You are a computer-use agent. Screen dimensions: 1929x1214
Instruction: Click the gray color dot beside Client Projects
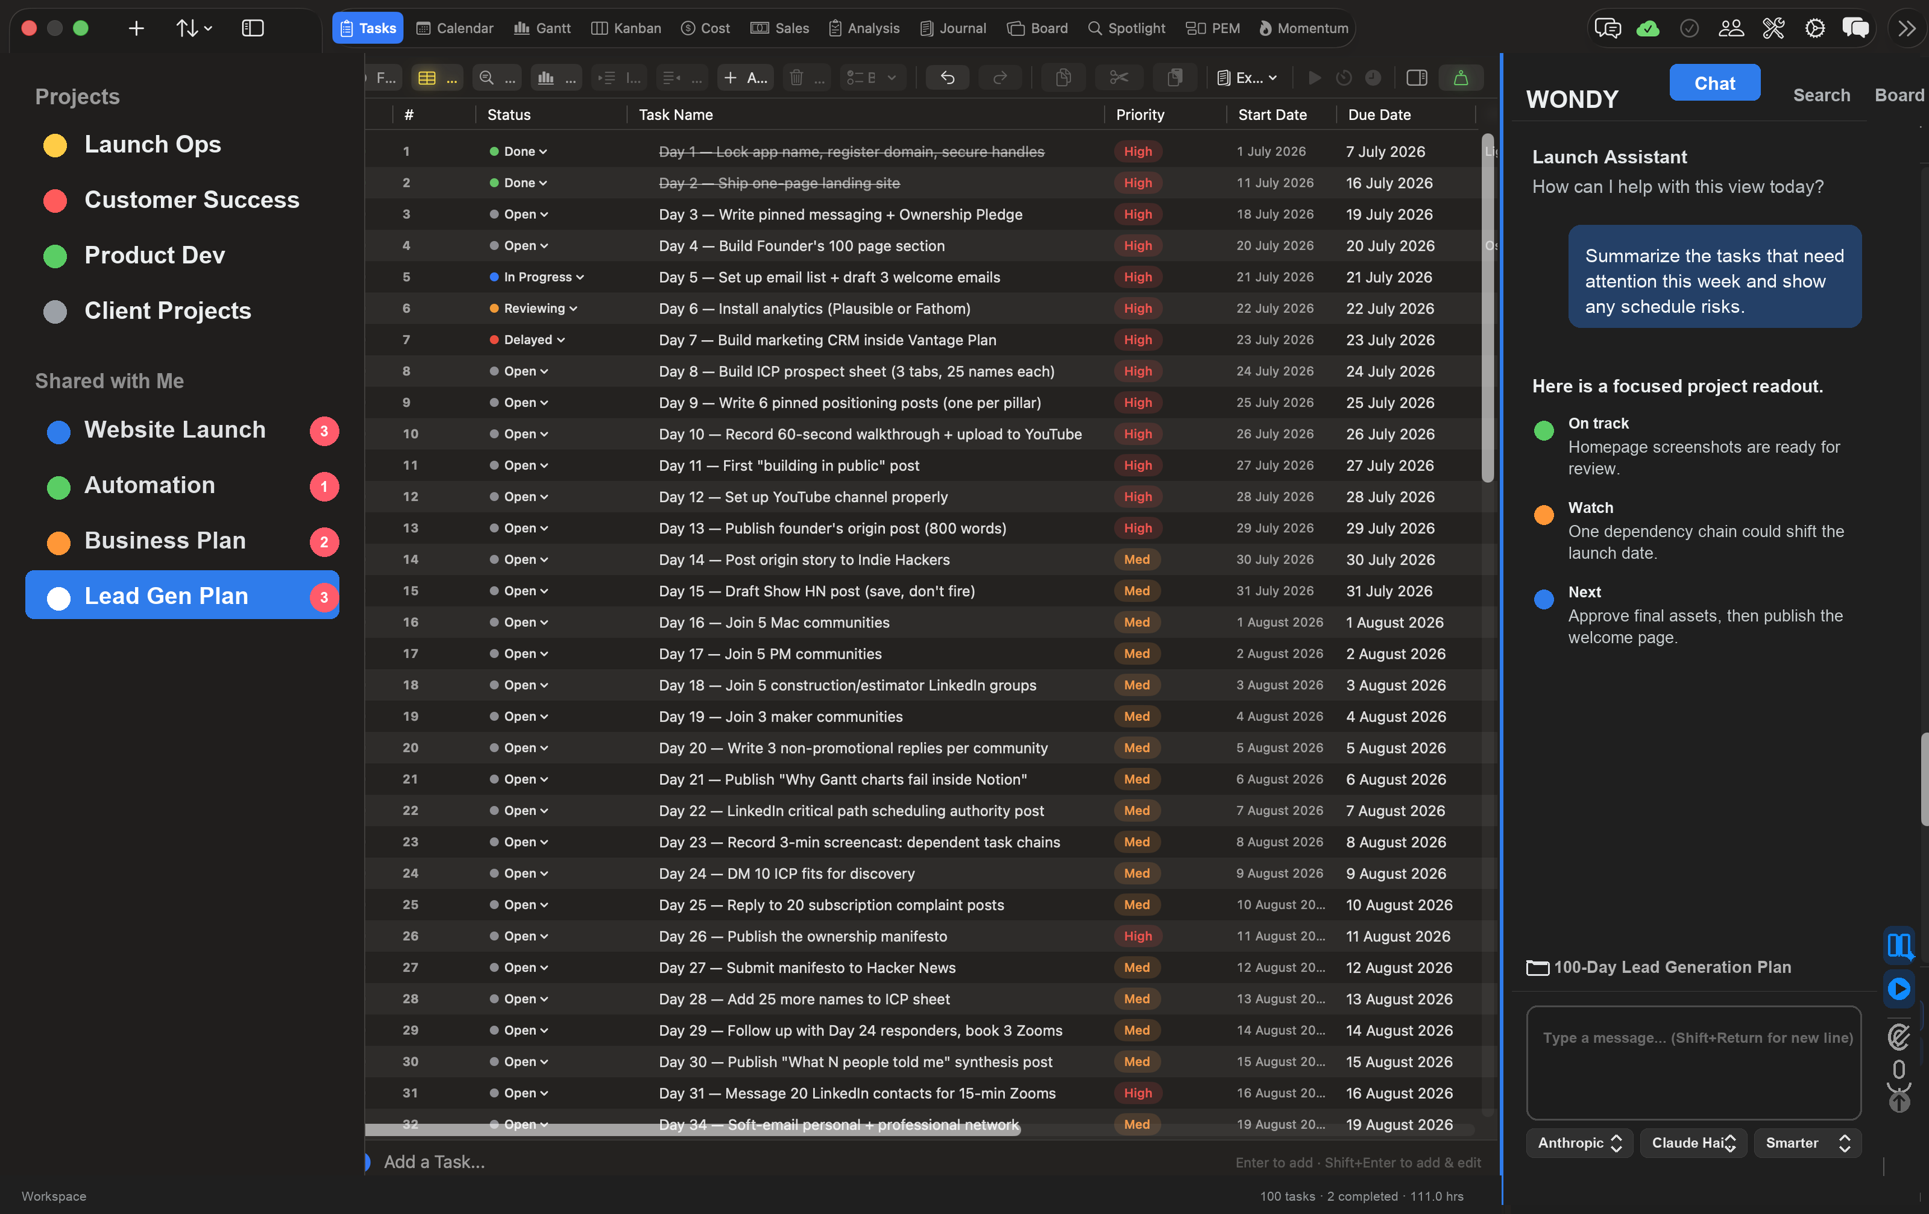(x=55, y=312)
